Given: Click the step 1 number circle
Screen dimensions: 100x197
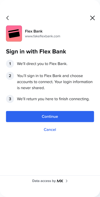Looking at the screenshot, I should coord(10,64).
